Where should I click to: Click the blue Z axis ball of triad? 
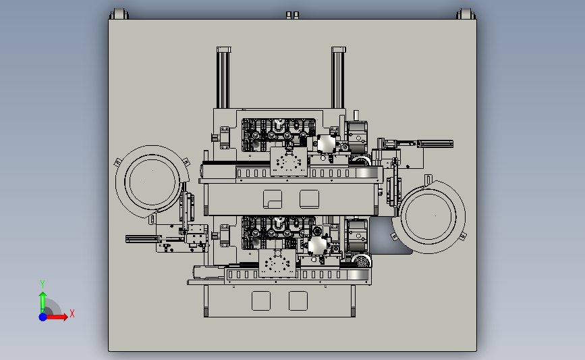pos(43,317)
